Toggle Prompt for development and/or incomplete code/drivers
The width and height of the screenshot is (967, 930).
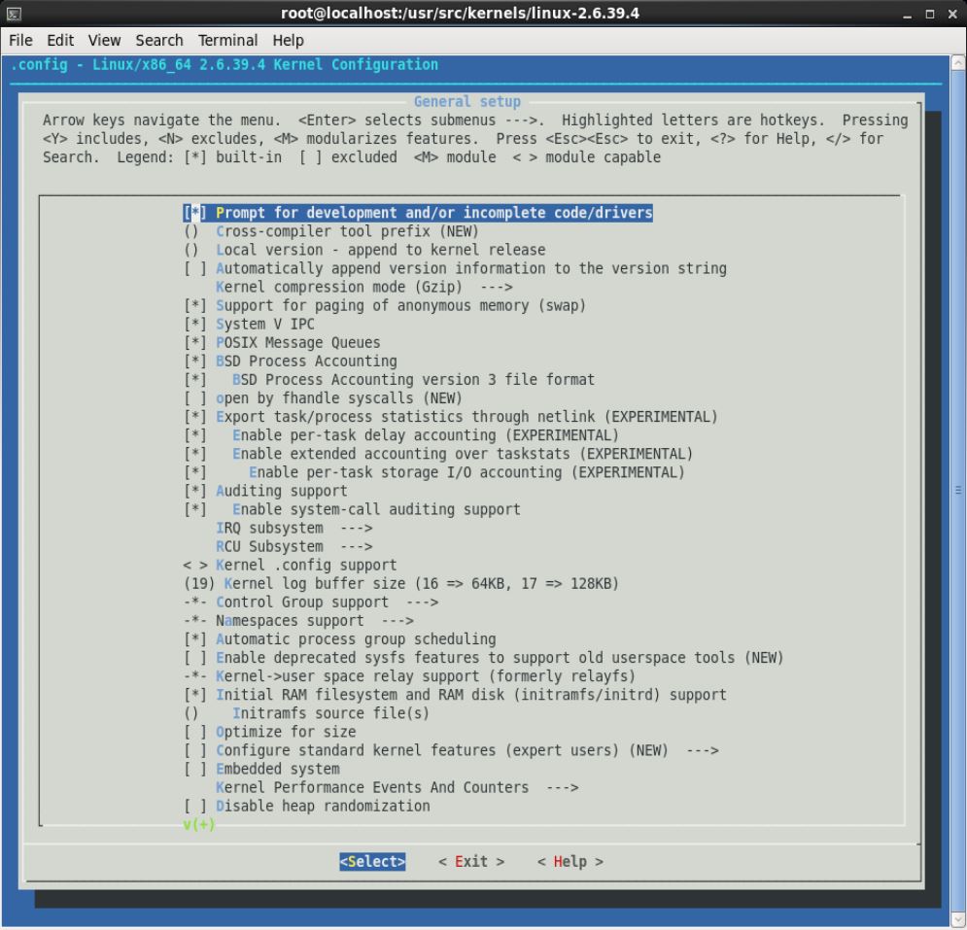pos(418,213)
